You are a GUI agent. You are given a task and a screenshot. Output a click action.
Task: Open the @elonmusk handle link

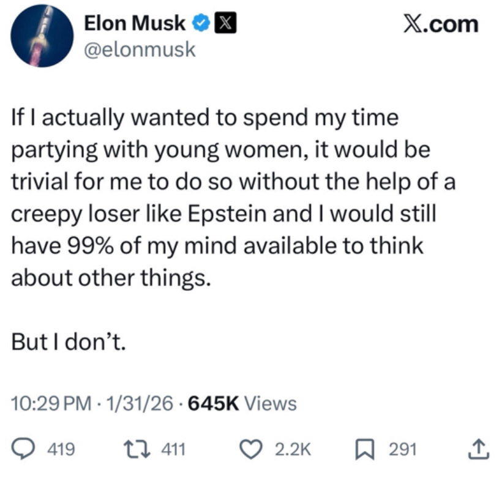[140, 50]
